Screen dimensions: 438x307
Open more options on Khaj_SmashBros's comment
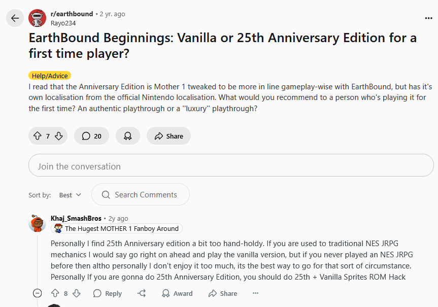click(255, 293)
